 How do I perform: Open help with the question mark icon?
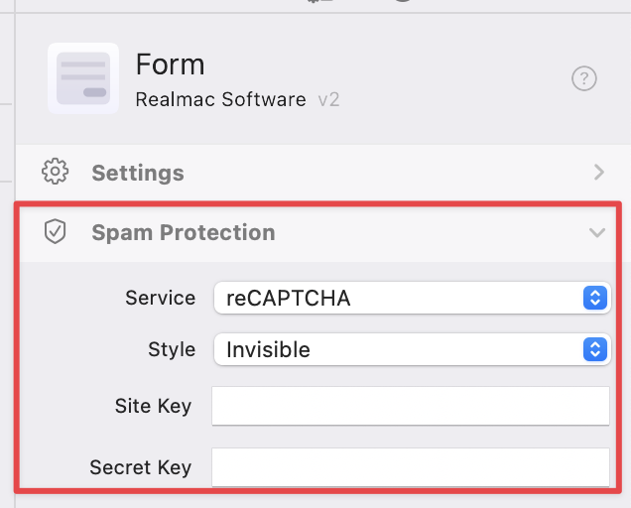(x=584, y=79)
